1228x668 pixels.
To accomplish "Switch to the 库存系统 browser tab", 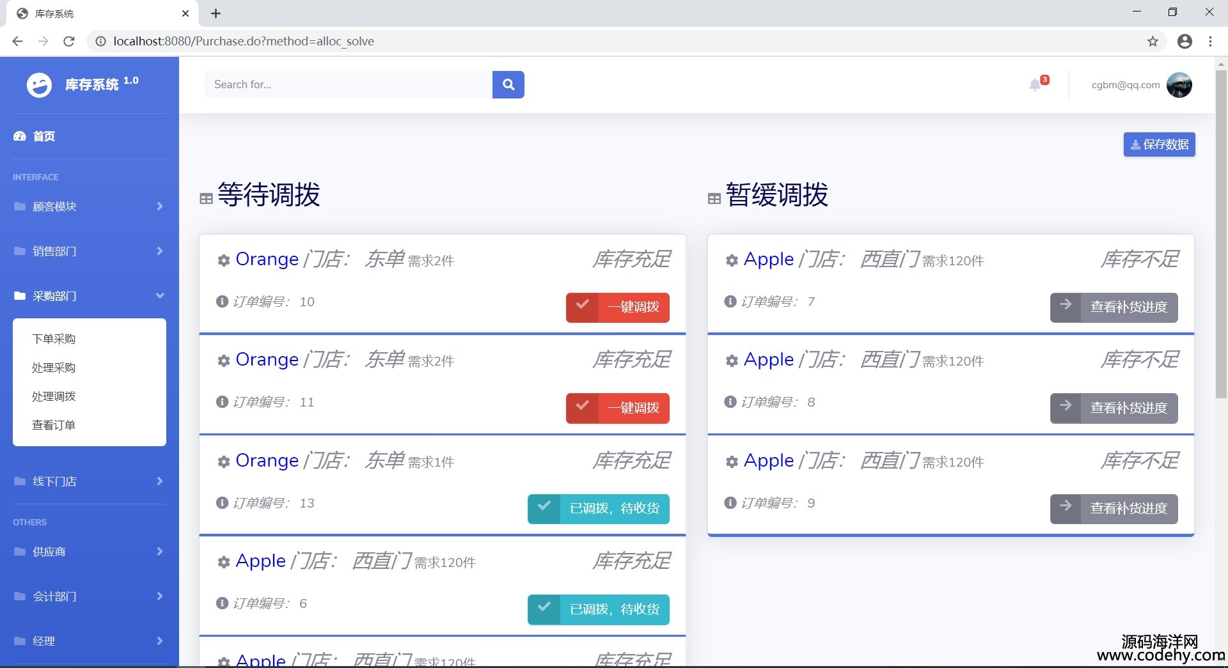I will [102, 13].
